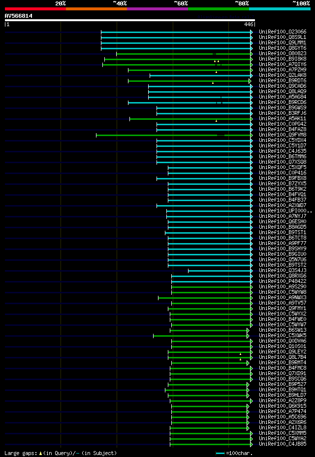Select the UniRef100_Q7XSQ8 label
Image resolution: width=315 pixels, height=457 pixels.
283,162
